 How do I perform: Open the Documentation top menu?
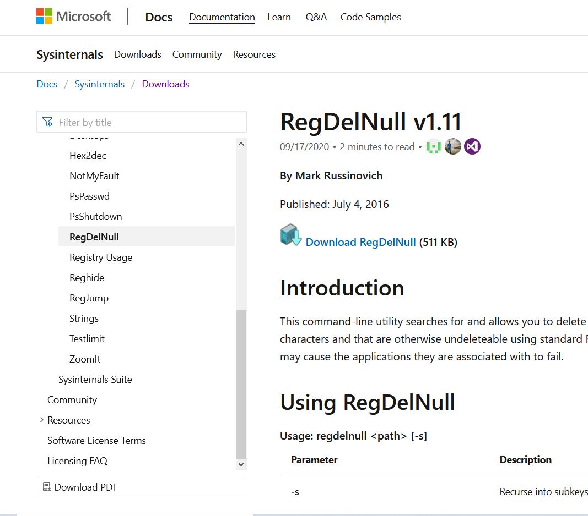point(222,17)
